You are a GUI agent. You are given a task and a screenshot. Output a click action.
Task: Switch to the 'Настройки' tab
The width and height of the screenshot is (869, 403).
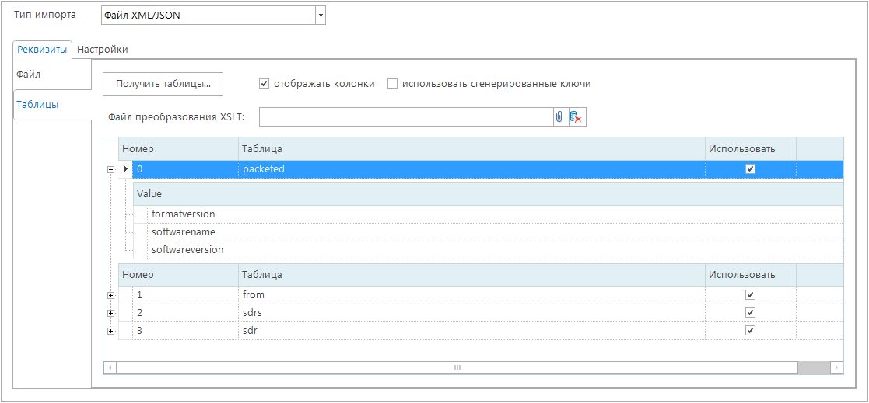(x=103, y=50)
